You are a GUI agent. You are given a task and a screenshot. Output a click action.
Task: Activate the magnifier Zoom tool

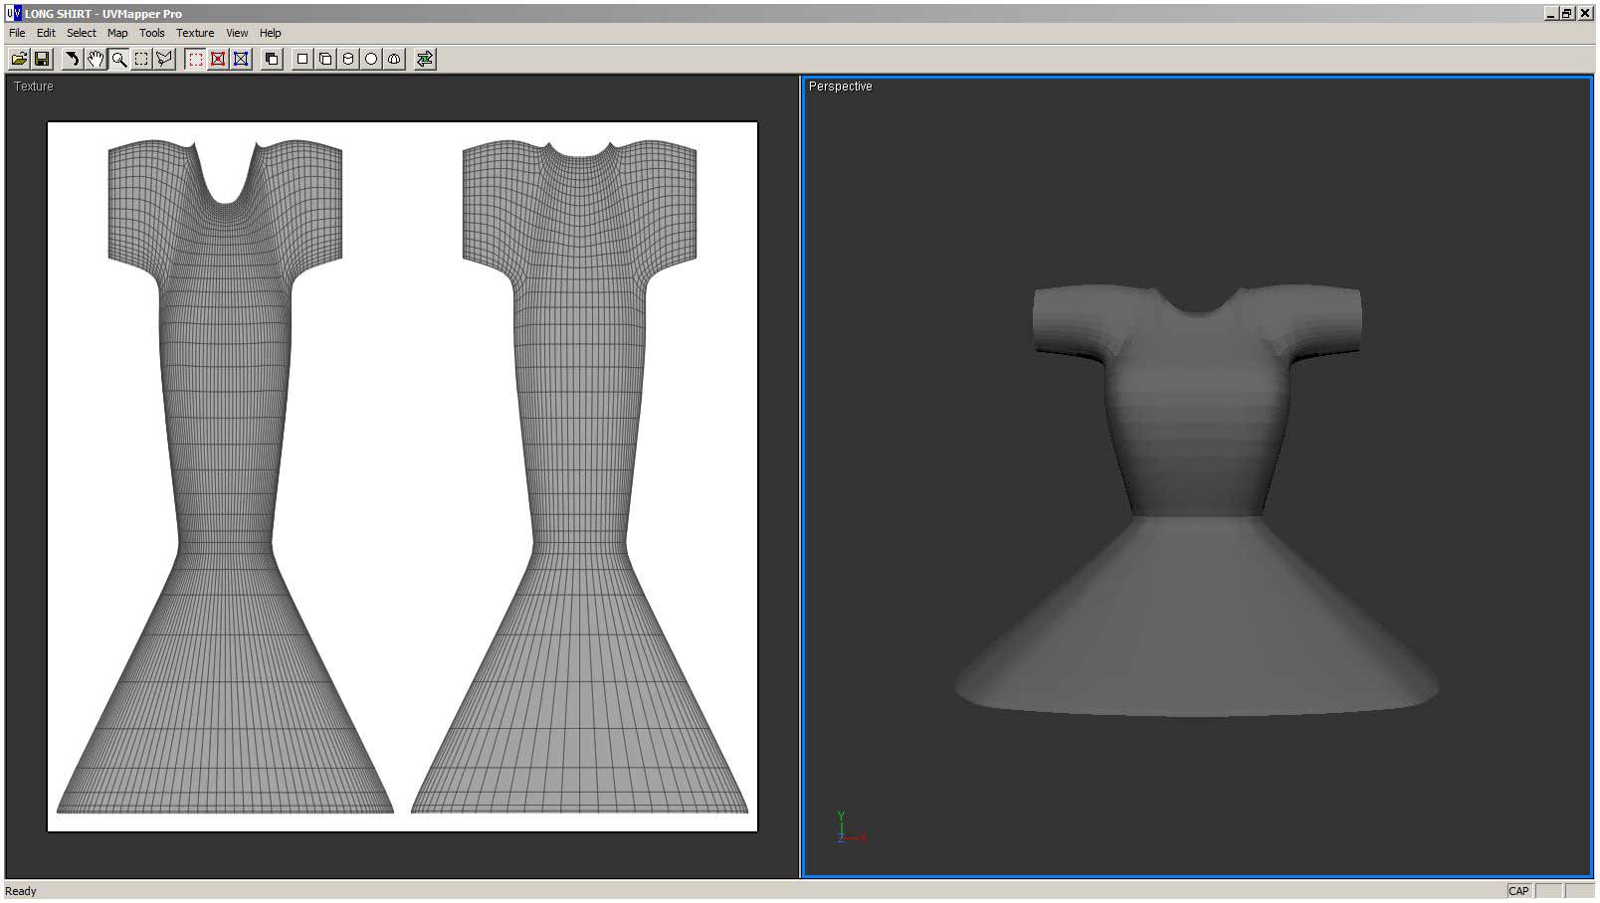point(118,60)
